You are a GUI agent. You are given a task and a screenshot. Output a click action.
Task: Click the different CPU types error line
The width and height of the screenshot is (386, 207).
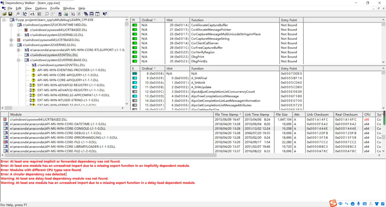(x=41, y=170)
